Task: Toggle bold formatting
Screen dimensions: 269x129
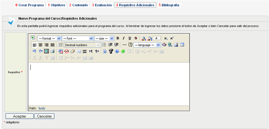Action: click(118, 38)
